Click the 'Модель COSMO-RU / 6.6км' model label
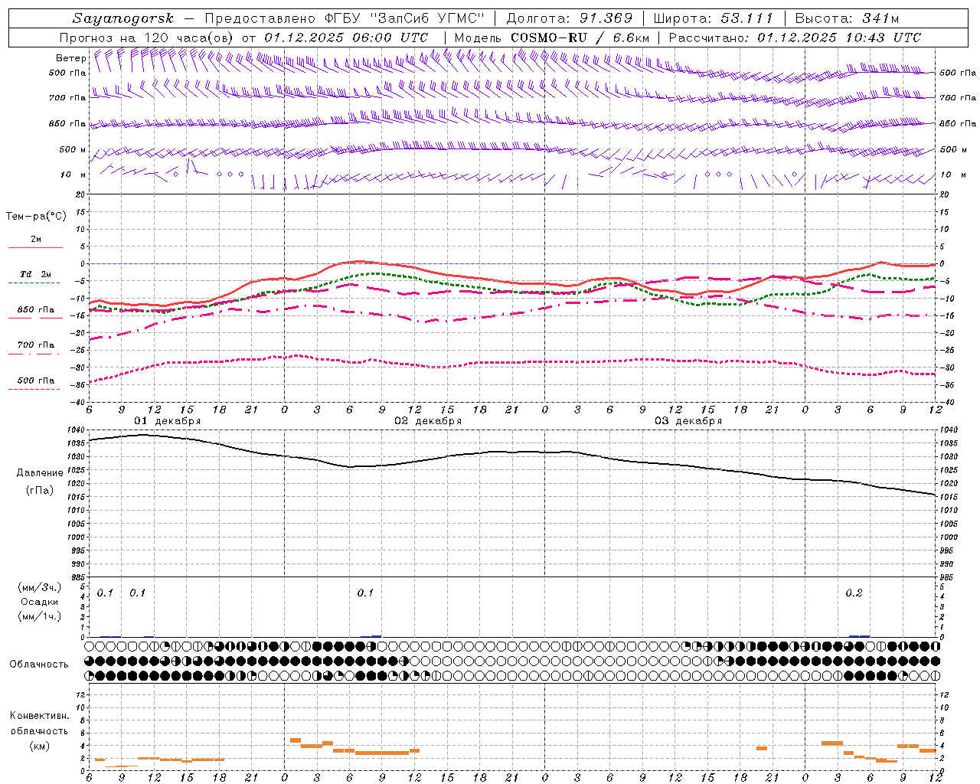The height and width of the screenshot is (784, 980). click(x=551, y=38)
